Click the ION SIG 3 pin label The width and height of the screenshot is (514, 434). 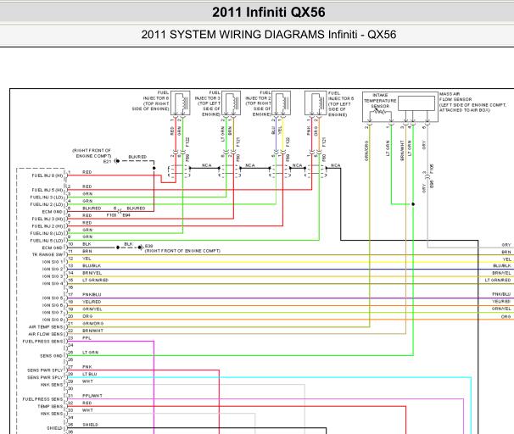53,276
